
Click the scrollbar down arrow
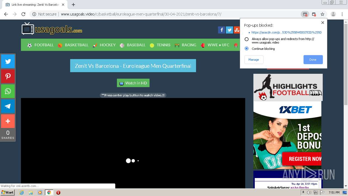(346, 186)
